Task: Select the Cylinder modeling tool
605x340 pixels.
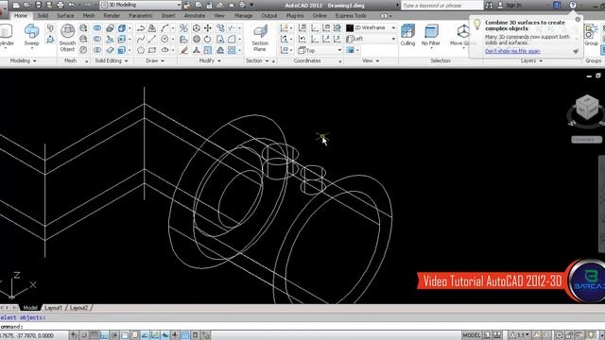Action: [6, 36]
